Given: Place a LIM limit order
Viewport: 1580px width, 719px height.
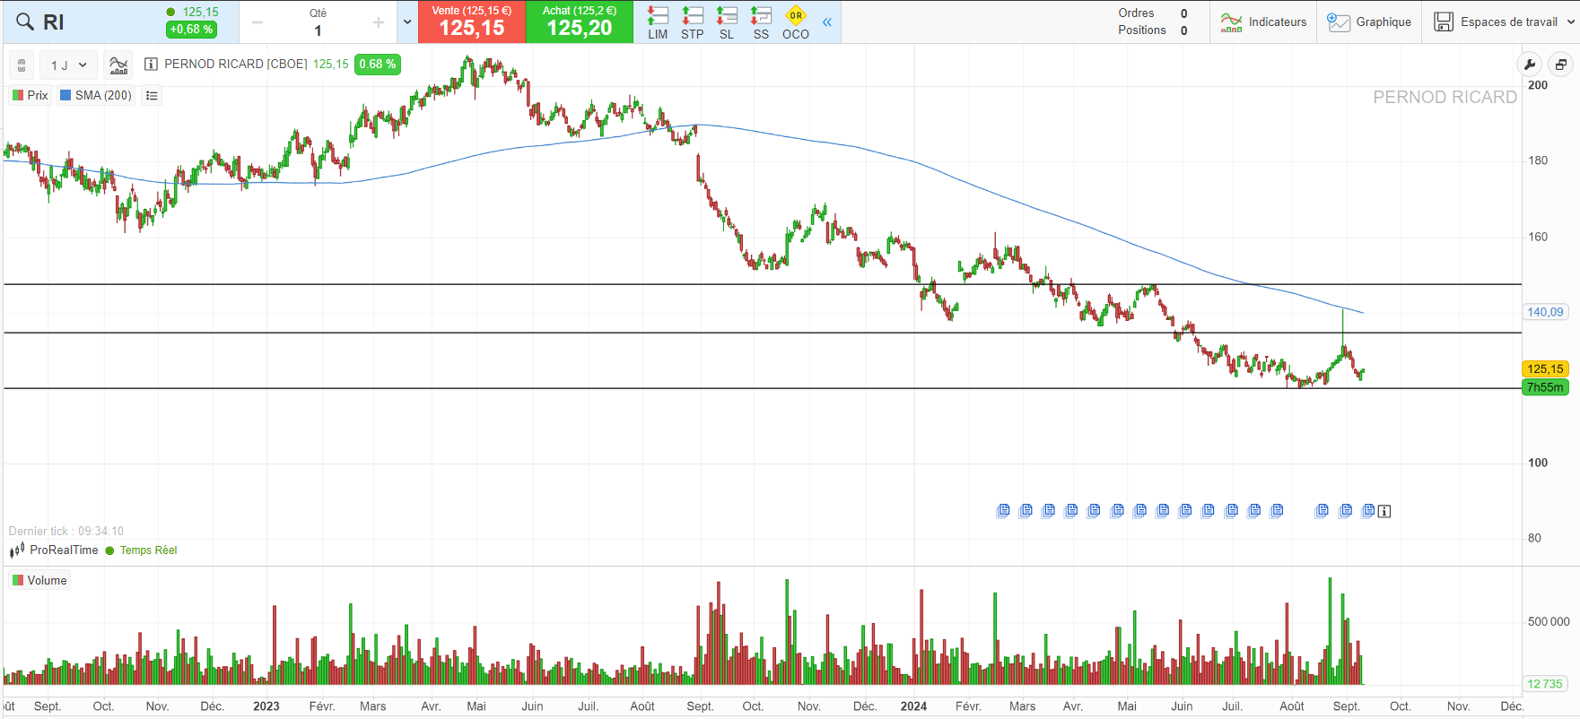Looking at the screenshot, I should pyautogui.click(x=658, y=22).
